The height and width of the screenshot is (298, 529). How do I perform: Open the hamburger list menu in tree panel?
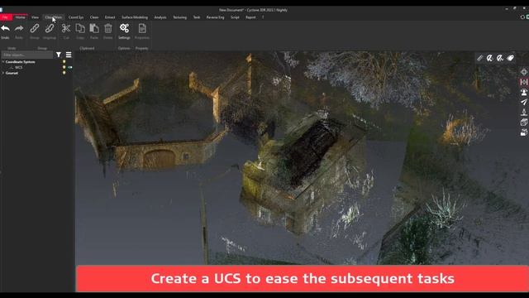tap(69, 55)
